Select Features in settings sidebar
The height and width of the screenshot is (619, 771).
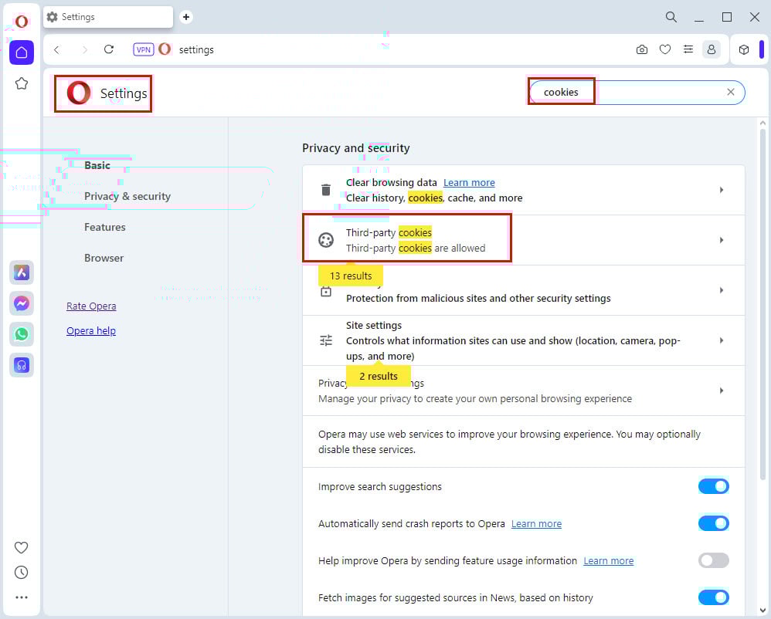105,227
